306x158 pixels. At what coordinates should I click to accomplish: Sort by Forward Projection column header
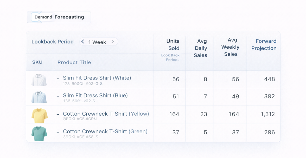coord(264,45)
